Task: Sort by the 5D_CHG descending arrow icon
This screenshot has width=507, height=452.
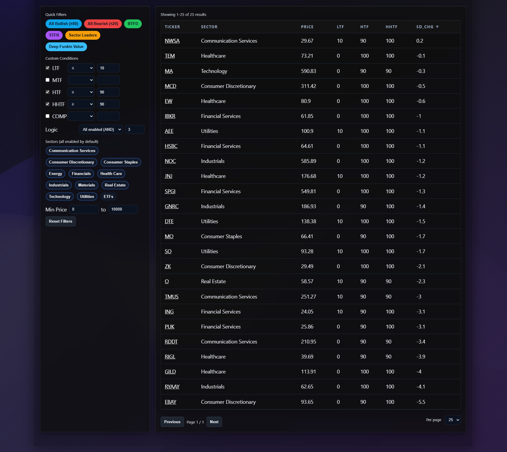Action: (437, 27)
